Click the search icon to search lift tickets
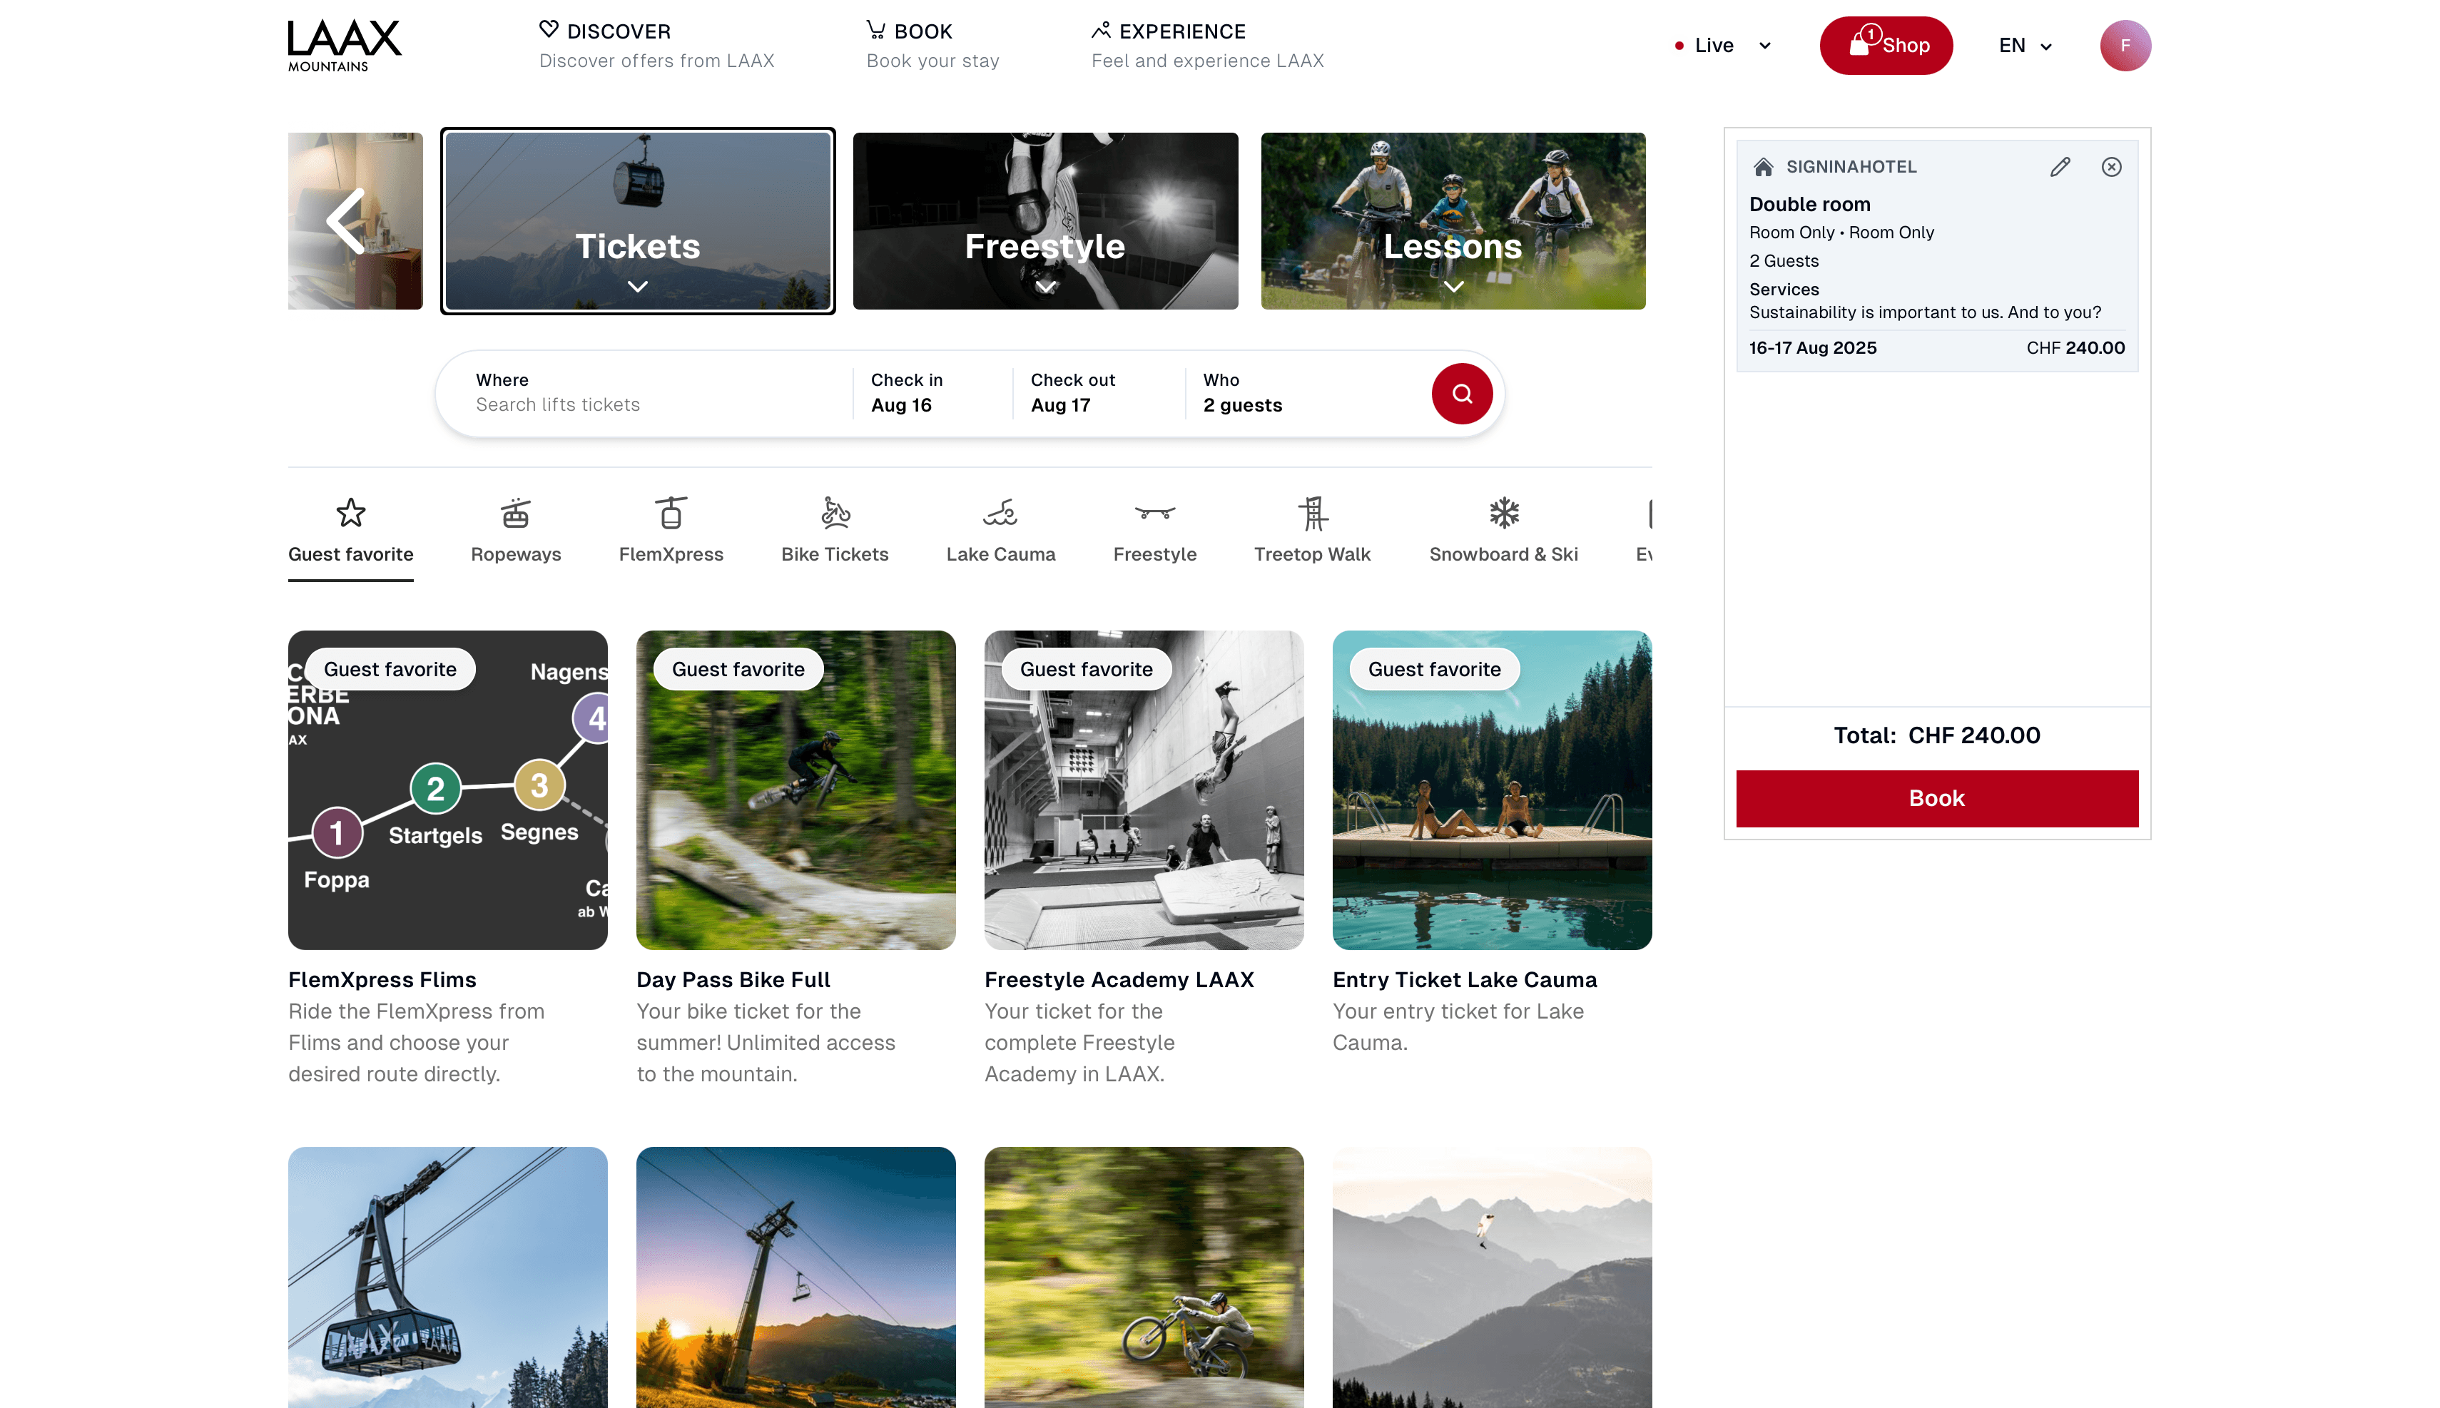This screenshot has height=1408, width=2440. coord(1461,394)
